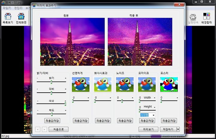Image resolution: width=216 pixels, height=139 pixels.
Task: Open the 편집(E) menu in main window
Action: (18, 8)
